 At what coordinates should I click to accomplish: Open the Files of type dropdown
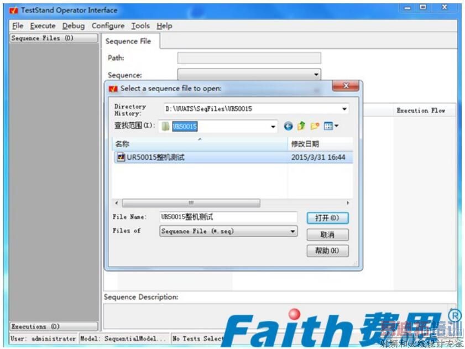[x=292, y=231]
